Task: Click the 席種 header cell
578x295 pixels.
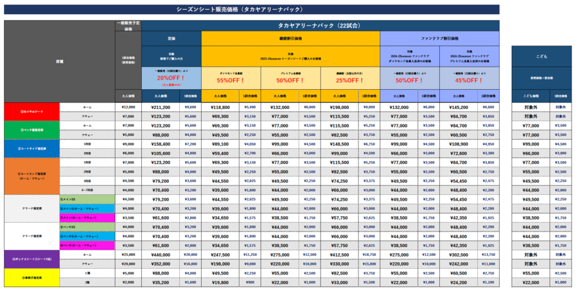Action: point(60,61)
